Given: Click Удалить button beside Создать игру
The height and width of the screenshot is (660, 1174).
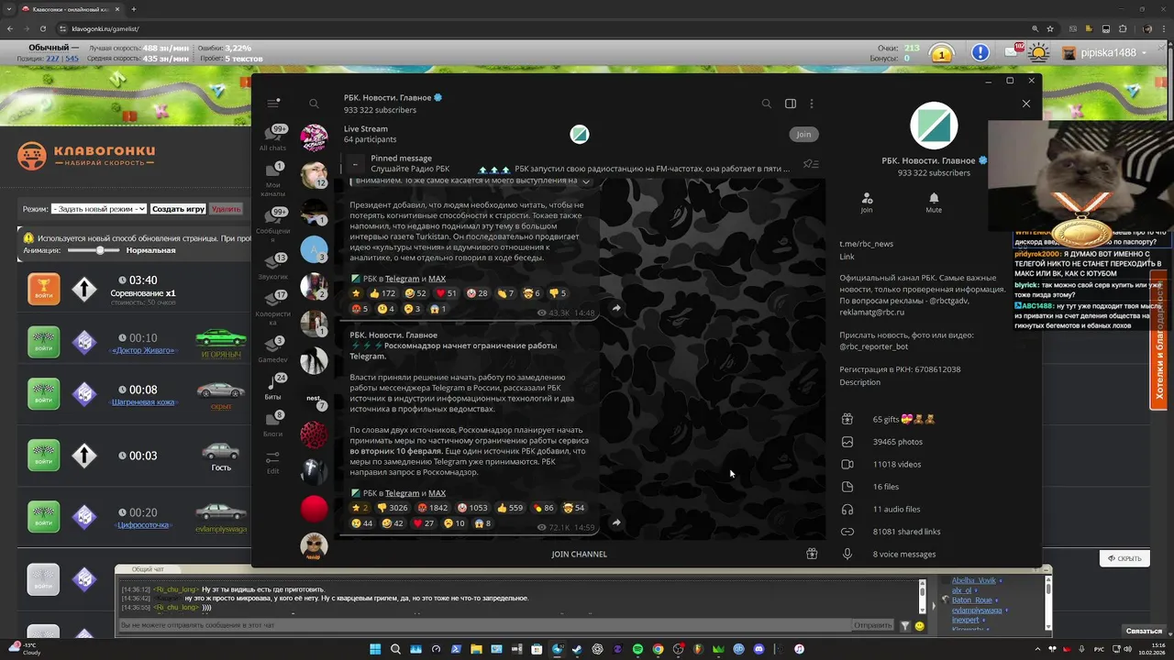Looking at the screenshot, I should point(226,209).
